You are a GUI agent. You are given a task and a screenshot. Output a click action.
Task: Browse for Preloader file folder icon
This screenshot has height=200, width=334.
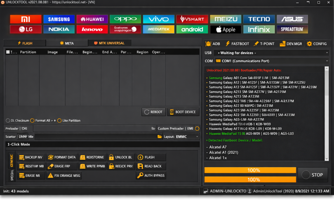tap(153, 128)
